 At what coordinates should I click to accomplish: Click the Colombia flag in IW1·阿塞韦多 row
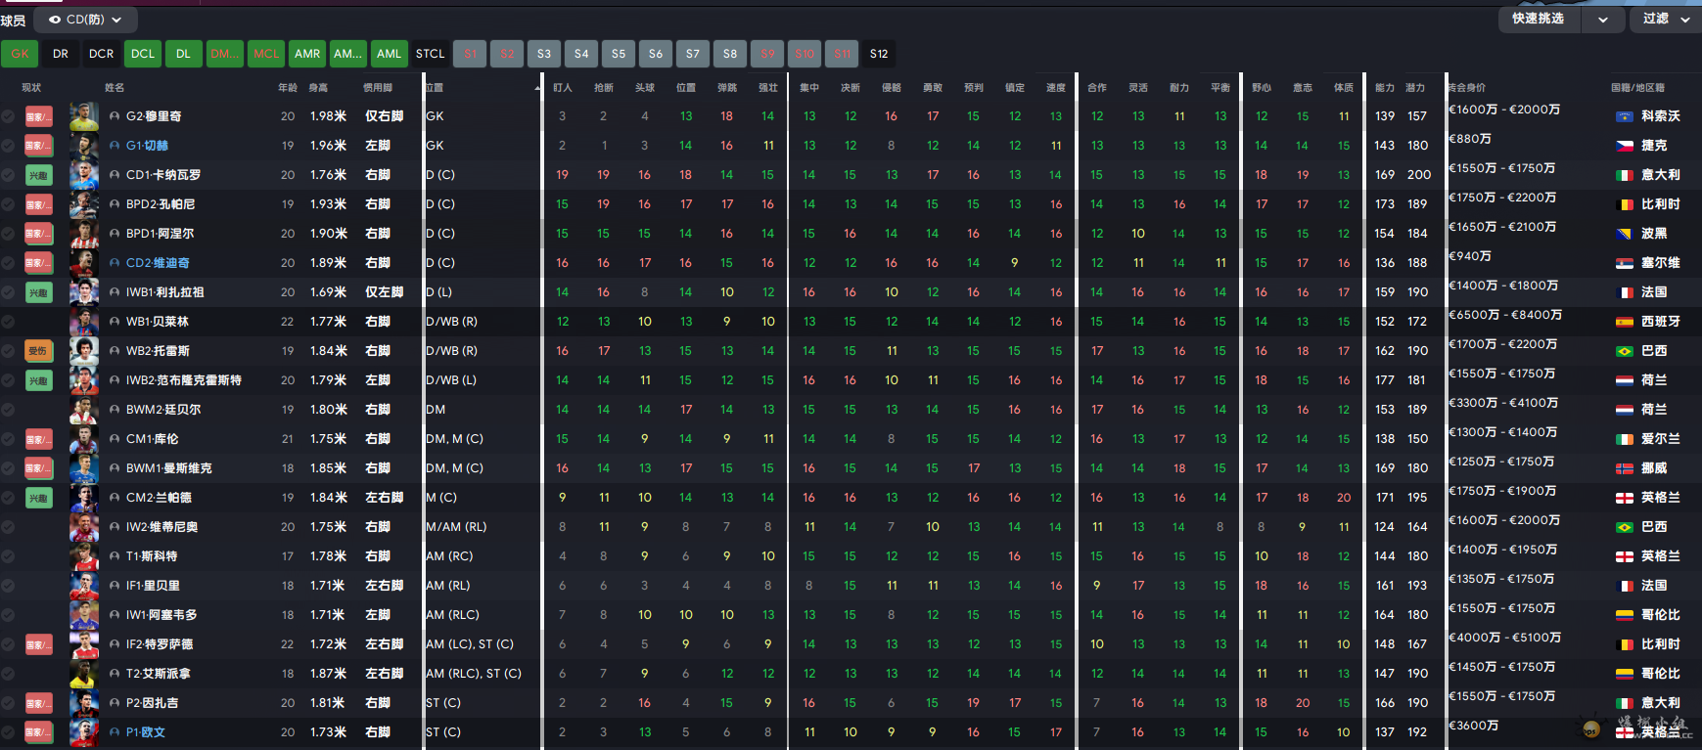[x=1625, y=615]
